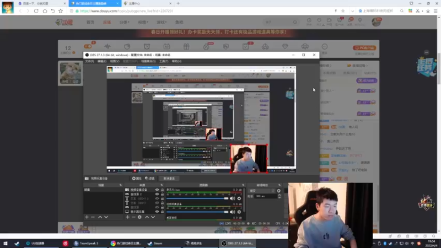Image resolution: width=441 pixels, height=248 pixels.
Task: Remove selected scene with minus icon
Action: (x=93, y=217)
